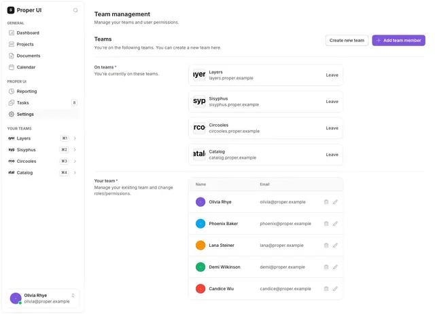Delete Demi Wilkinson with the trash icon
The width and height of the screenshot is (435, 314).
(x=326, y=267)
